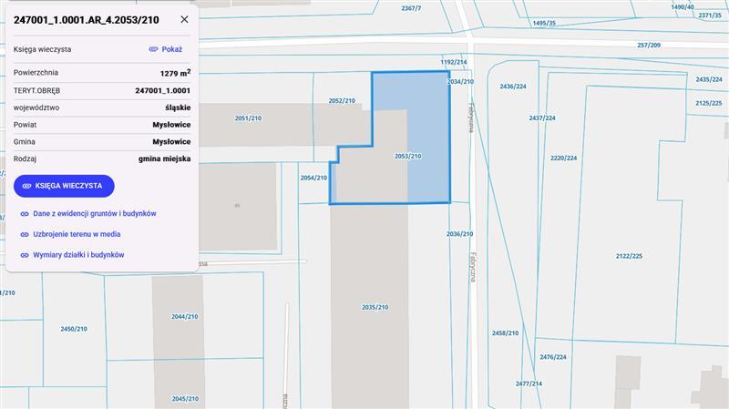Select parcel 2220/224 on the map
Viewport: 729px width, 409px height.
(x=563, y=158)
